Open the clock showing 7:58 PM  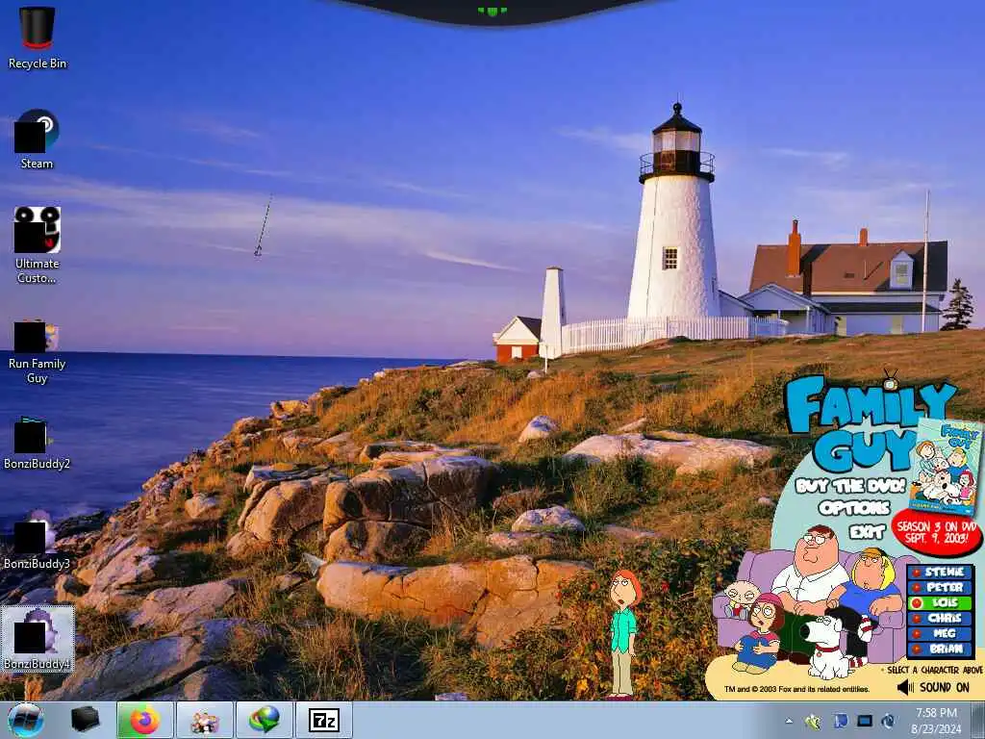tap(936, 720)
